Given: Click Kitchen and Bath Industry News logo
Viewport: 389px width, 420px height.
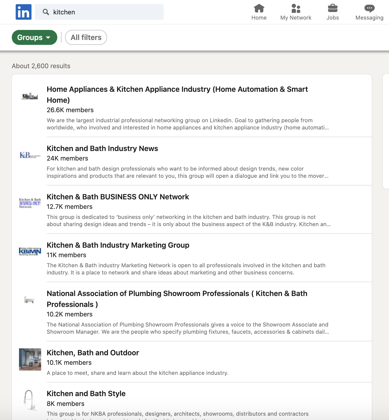Looking at the screenshot, I should (x=30, y=156).
